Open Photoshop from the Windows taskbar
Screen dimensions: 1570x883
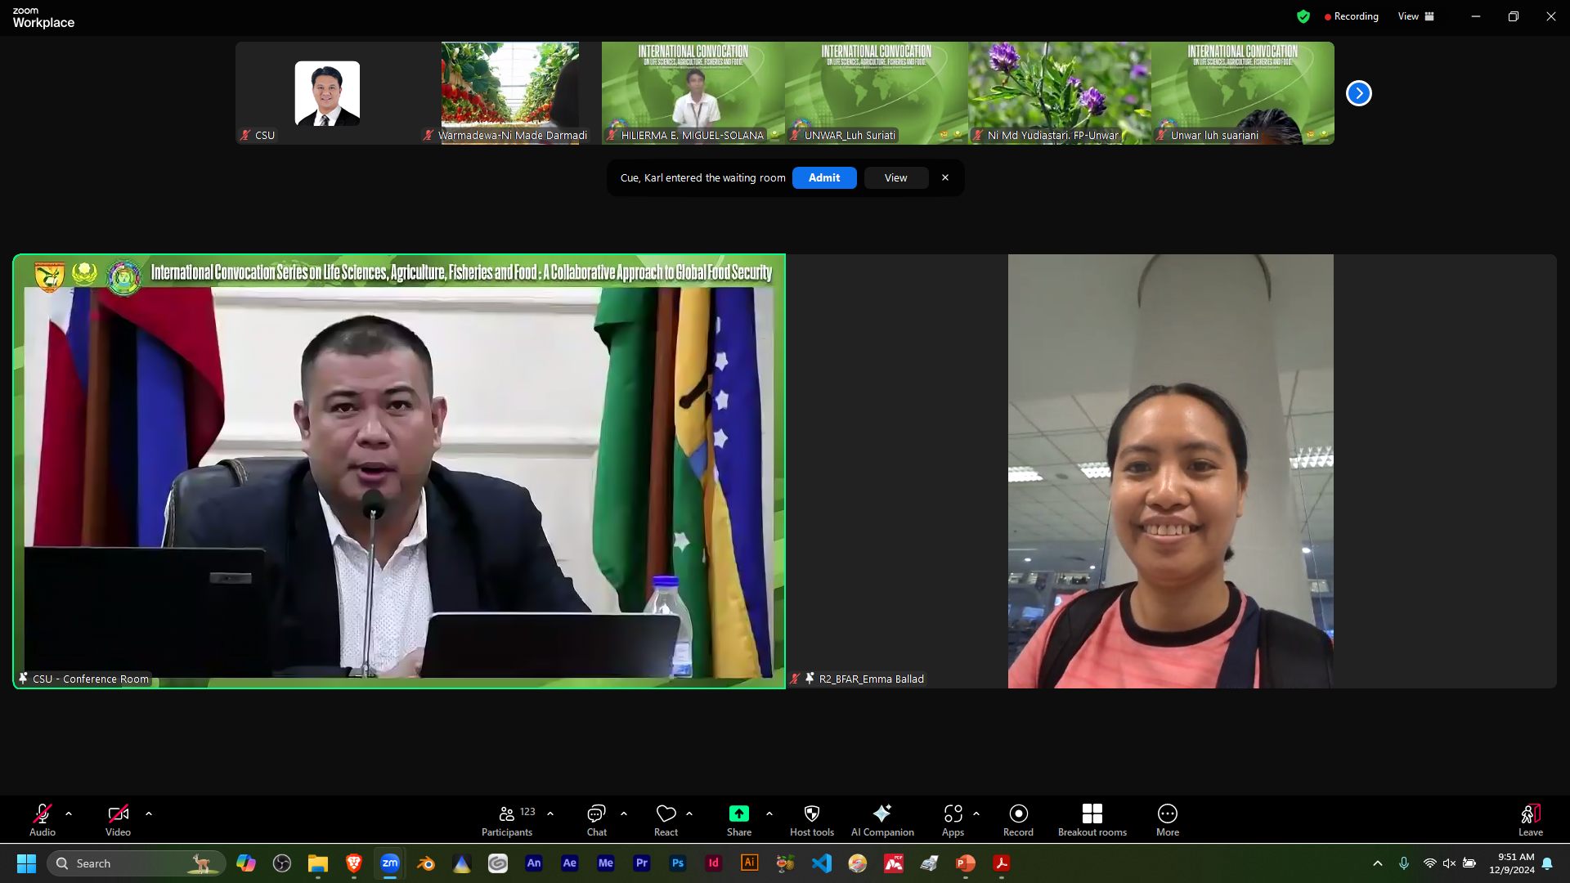click(677, 863)
